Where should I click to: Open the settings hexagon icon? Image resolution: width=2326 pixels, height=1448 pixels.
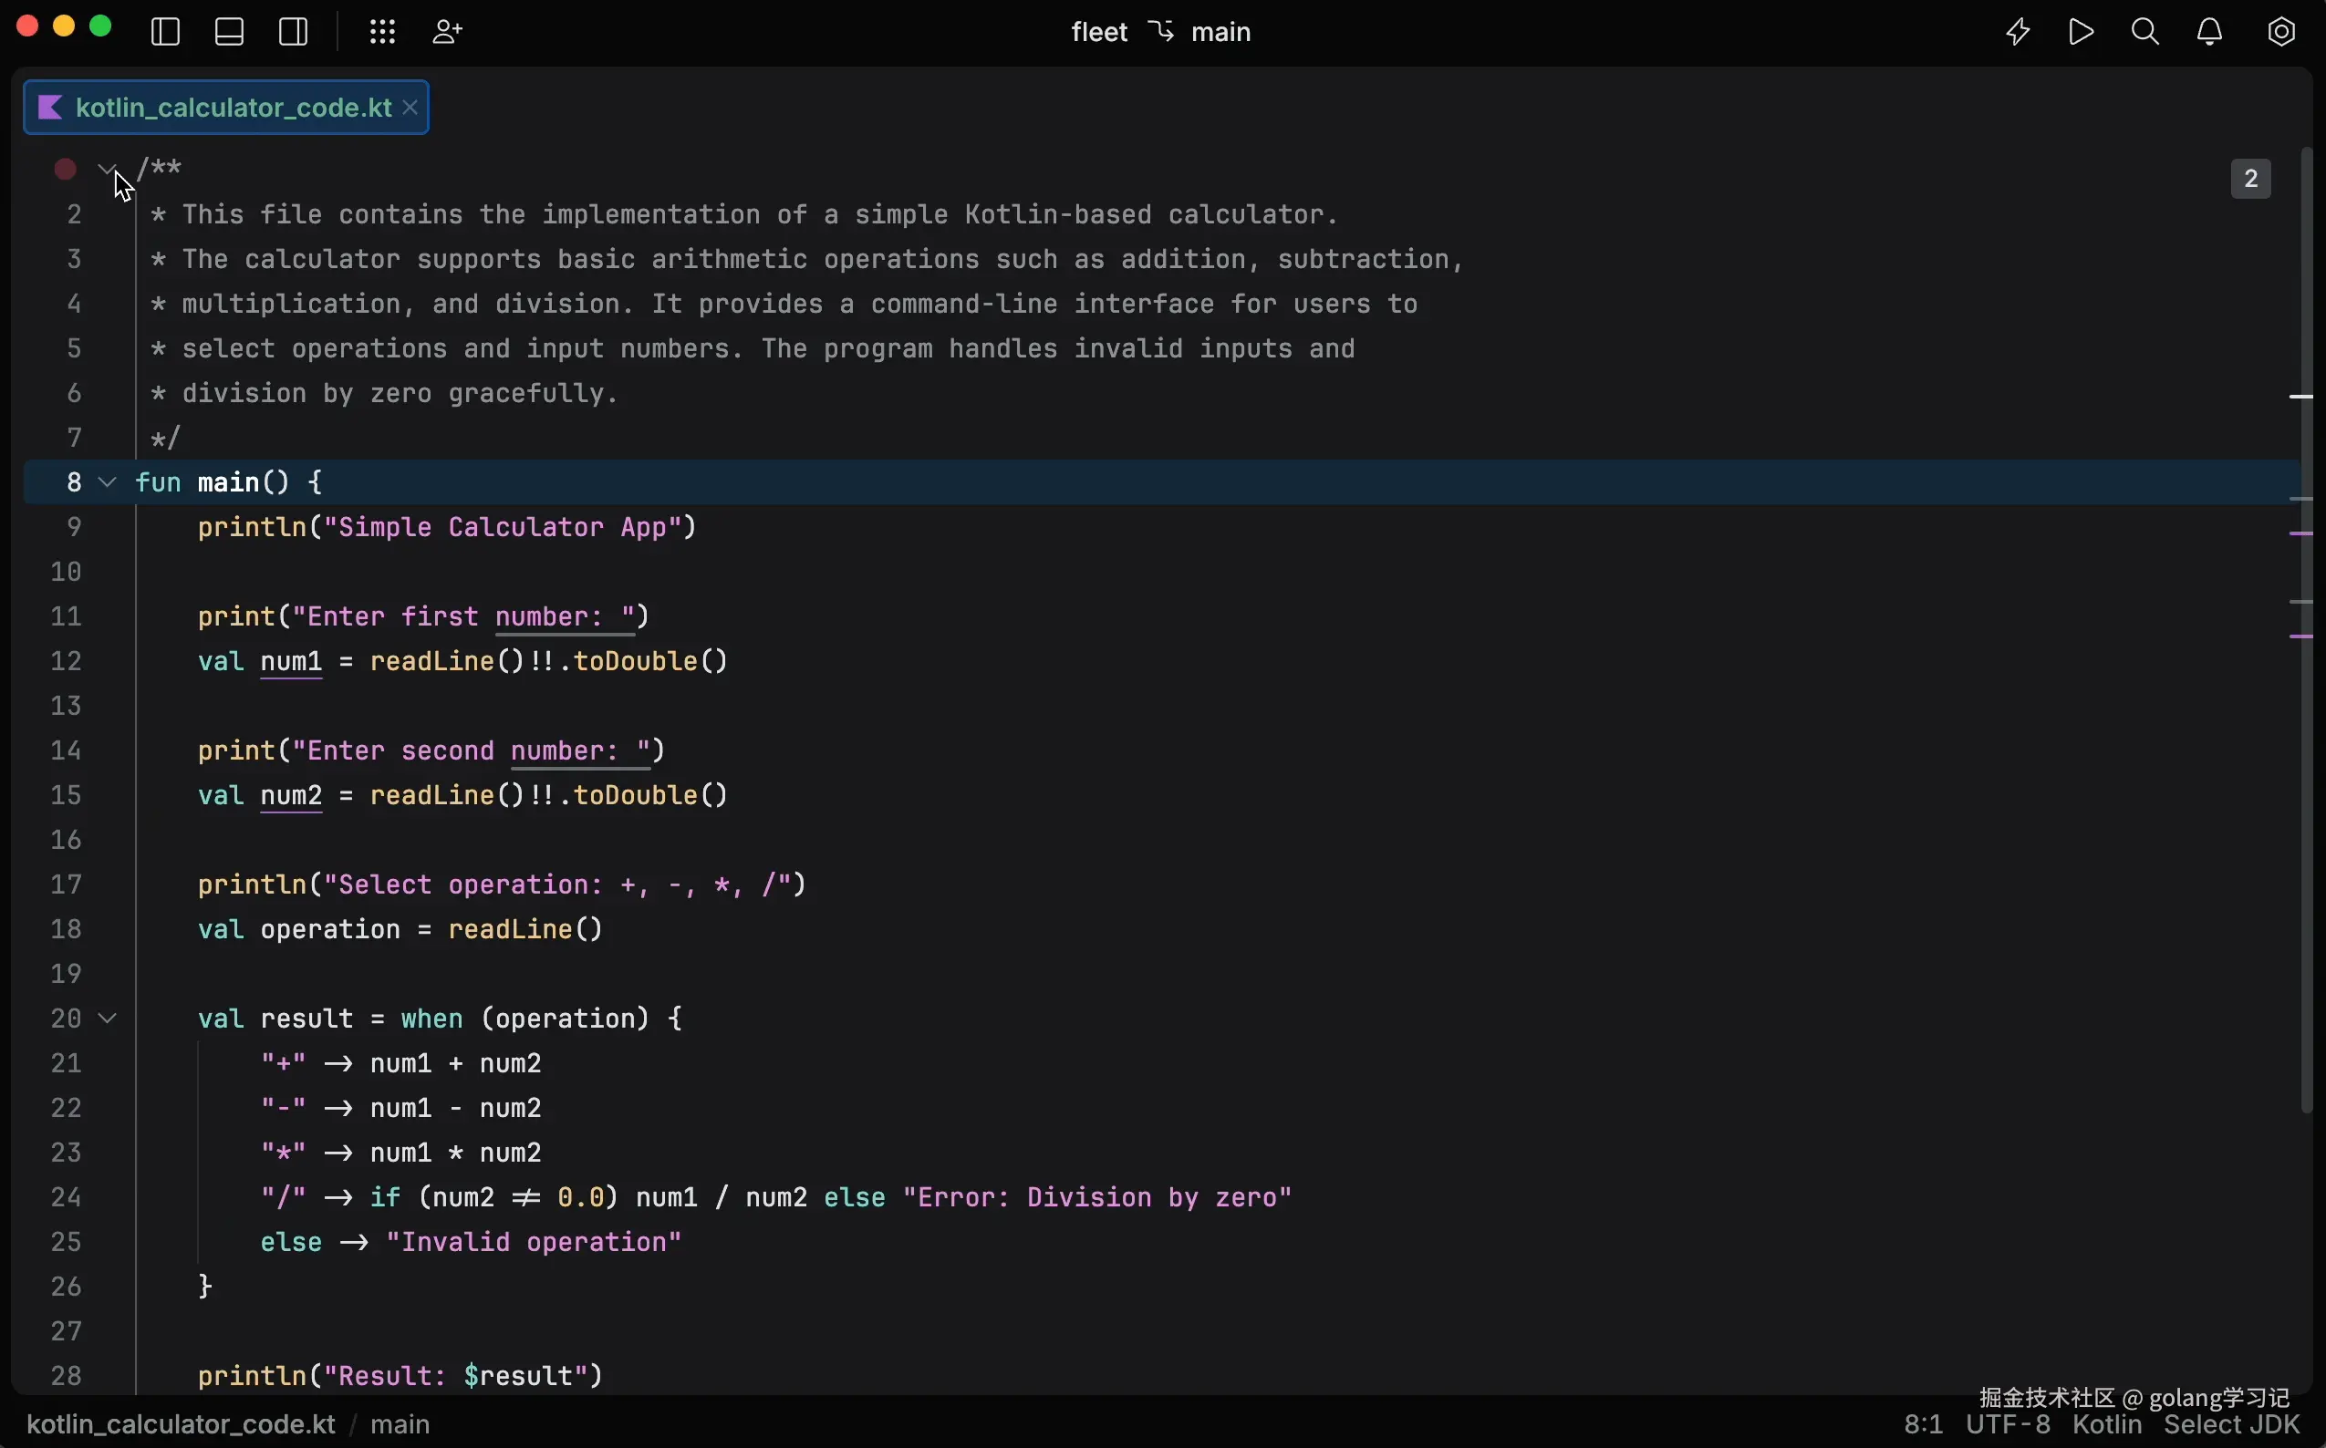(x=2281, y=32)
